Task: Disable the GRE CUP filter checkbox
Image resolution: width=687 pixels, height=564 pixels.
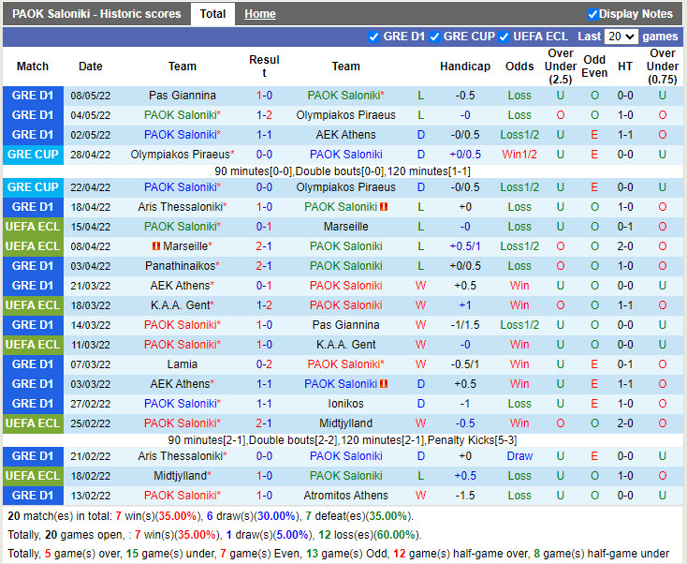Action: click(435, 37)
